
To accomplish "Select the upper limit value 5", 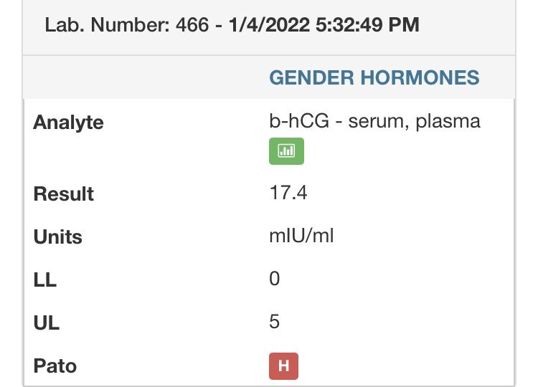I will click(x=274, y=322).
